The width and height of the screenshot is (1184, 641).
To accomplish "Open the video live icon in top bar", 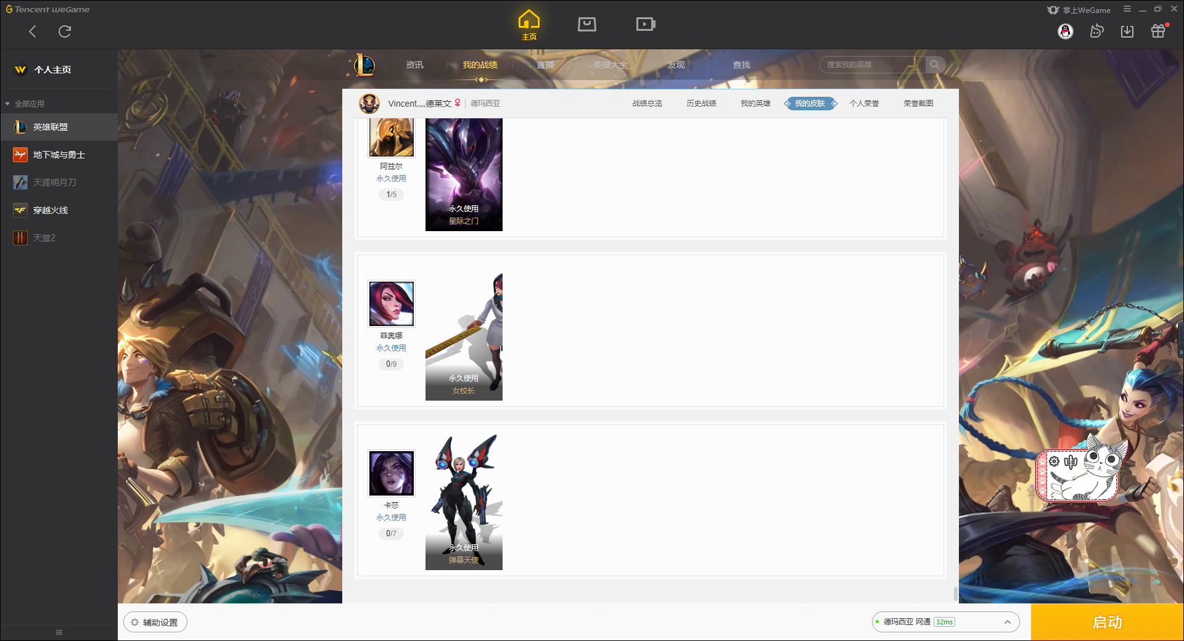I will 646,24.
